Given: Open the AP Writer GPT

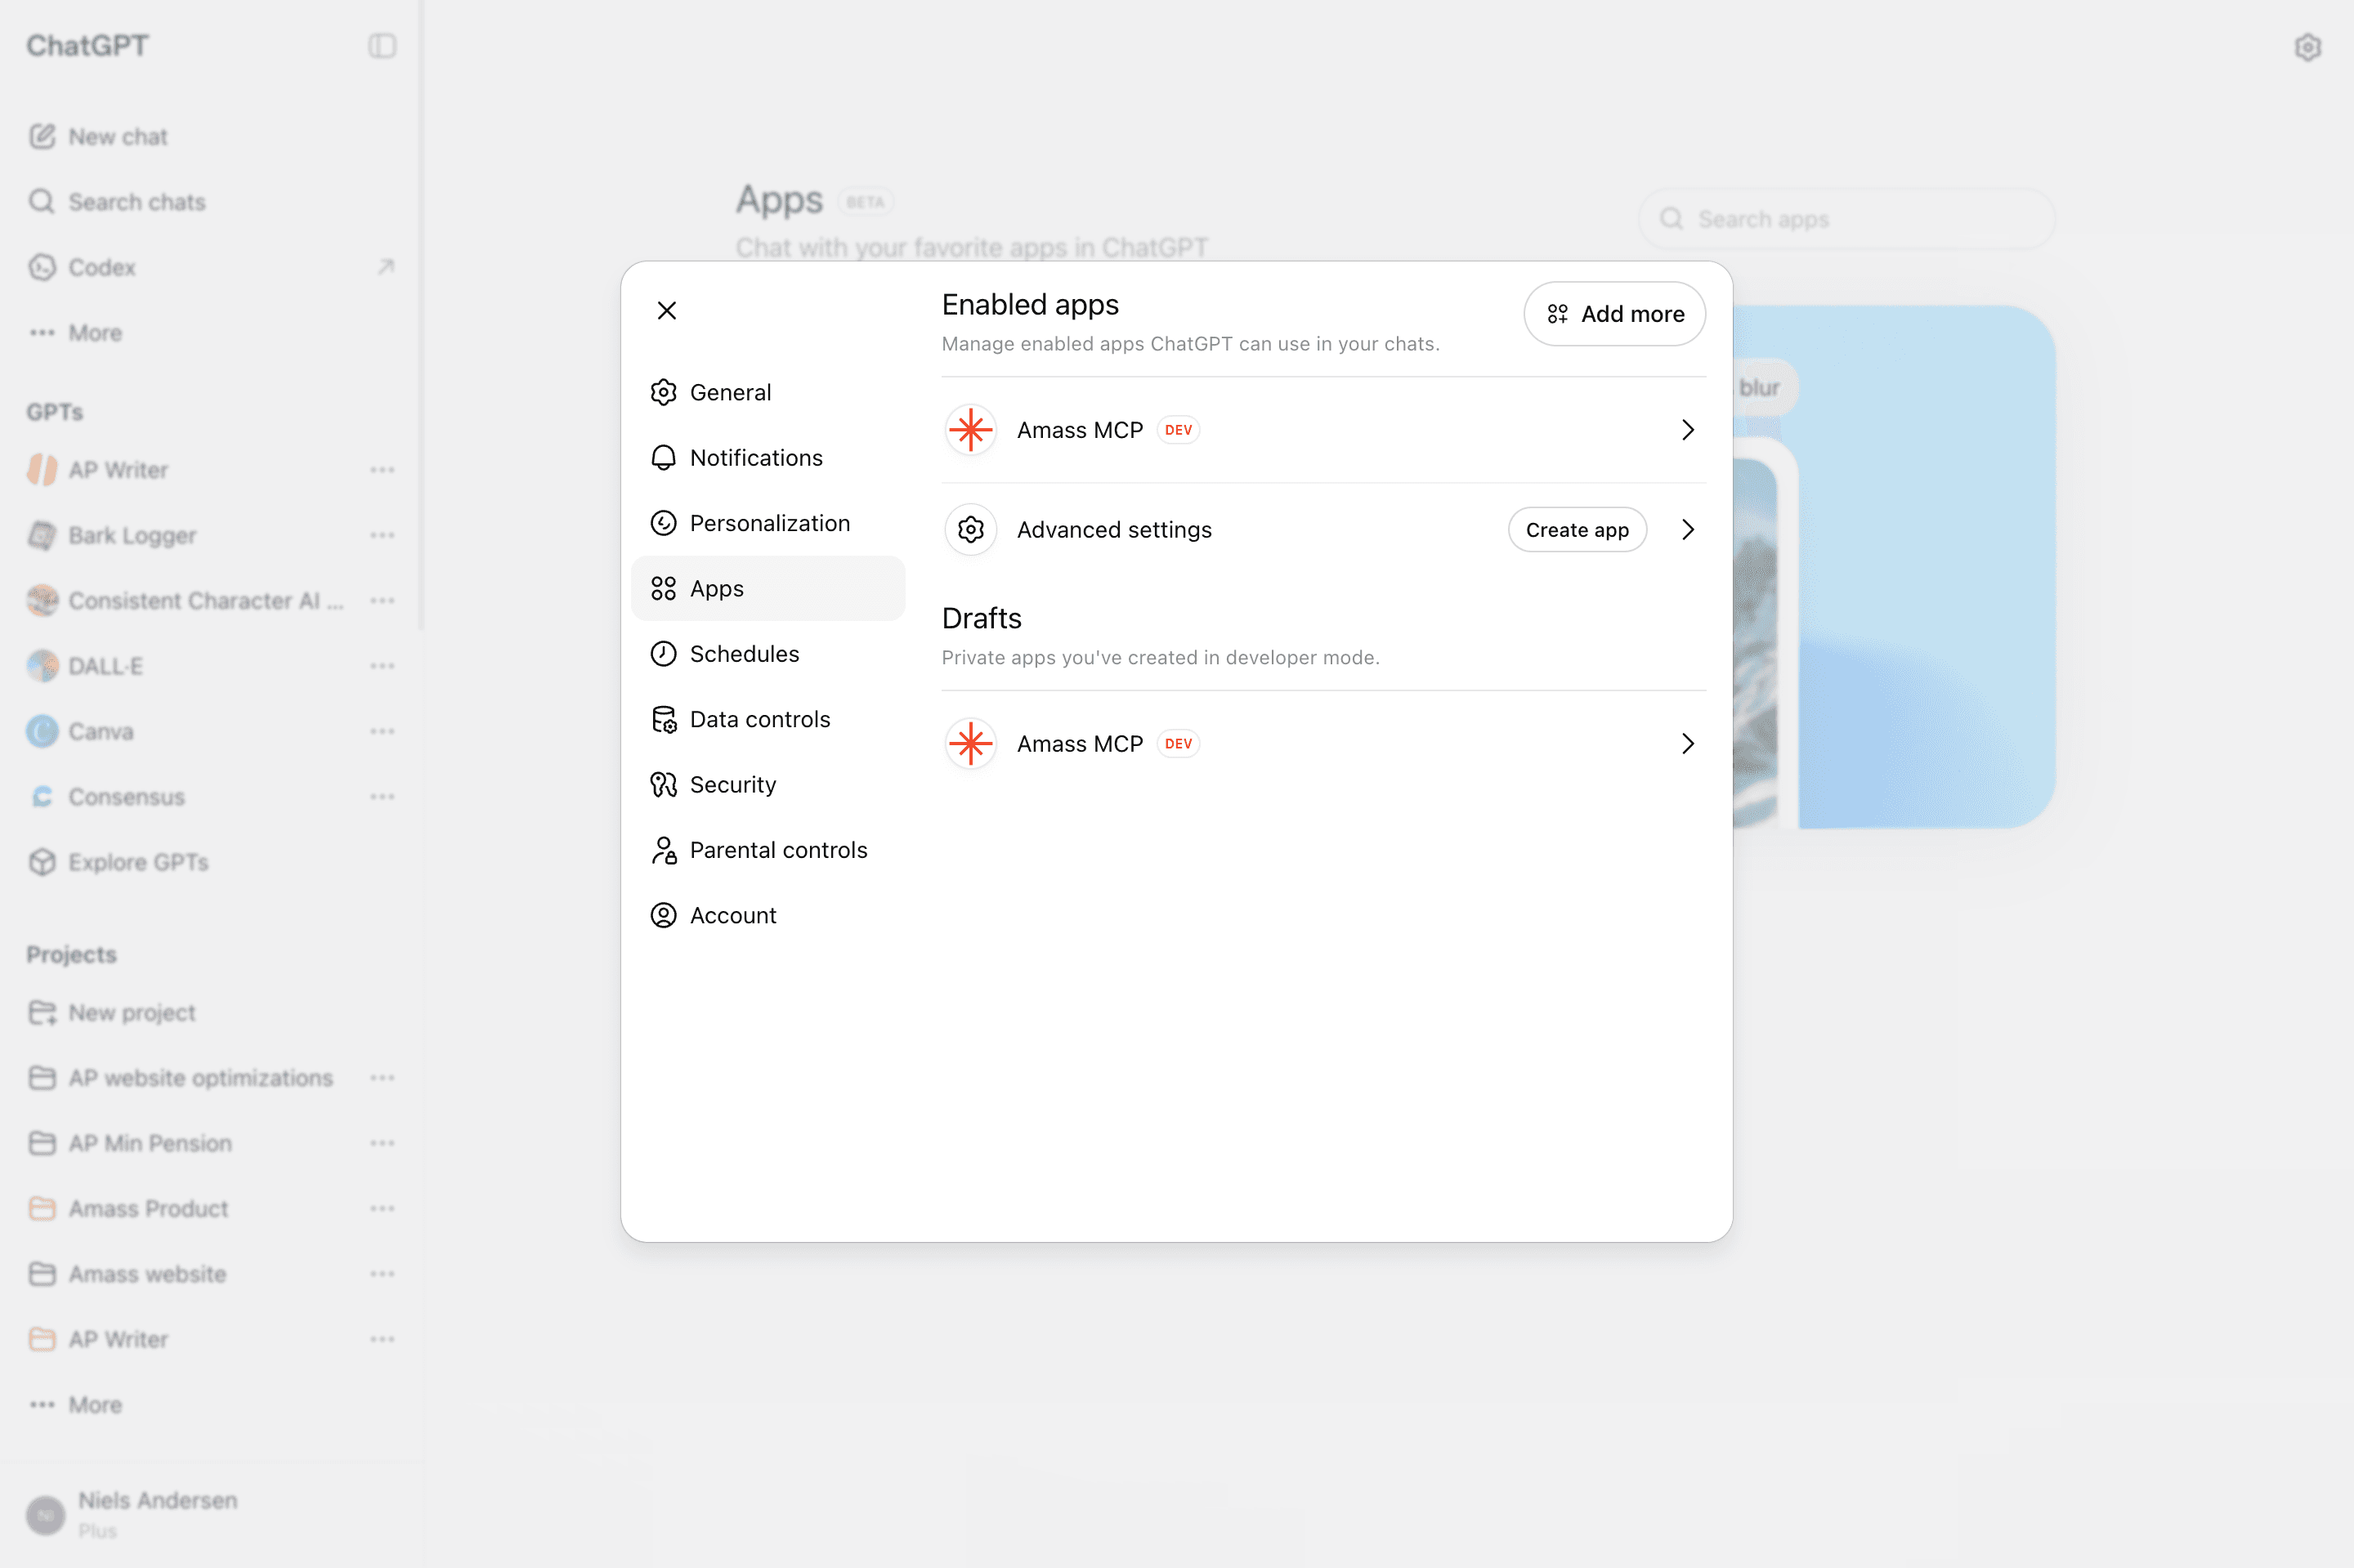Looking at the screenshot, I should [x=212, y=470].
